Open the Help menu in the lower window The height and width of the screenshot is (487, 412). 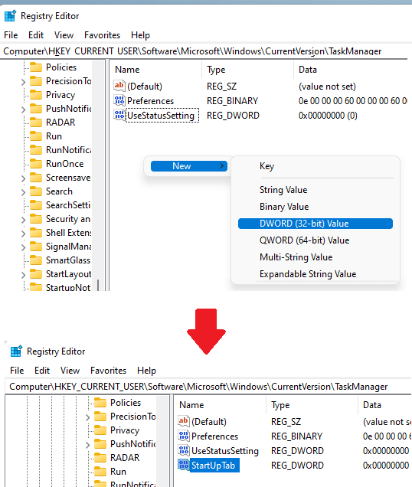[x=147, y=371]
